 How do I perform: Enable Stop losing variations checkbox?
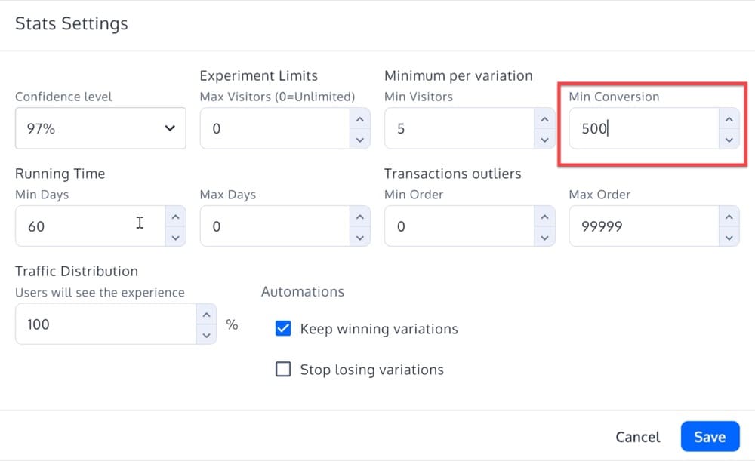(x=283, y=369)
